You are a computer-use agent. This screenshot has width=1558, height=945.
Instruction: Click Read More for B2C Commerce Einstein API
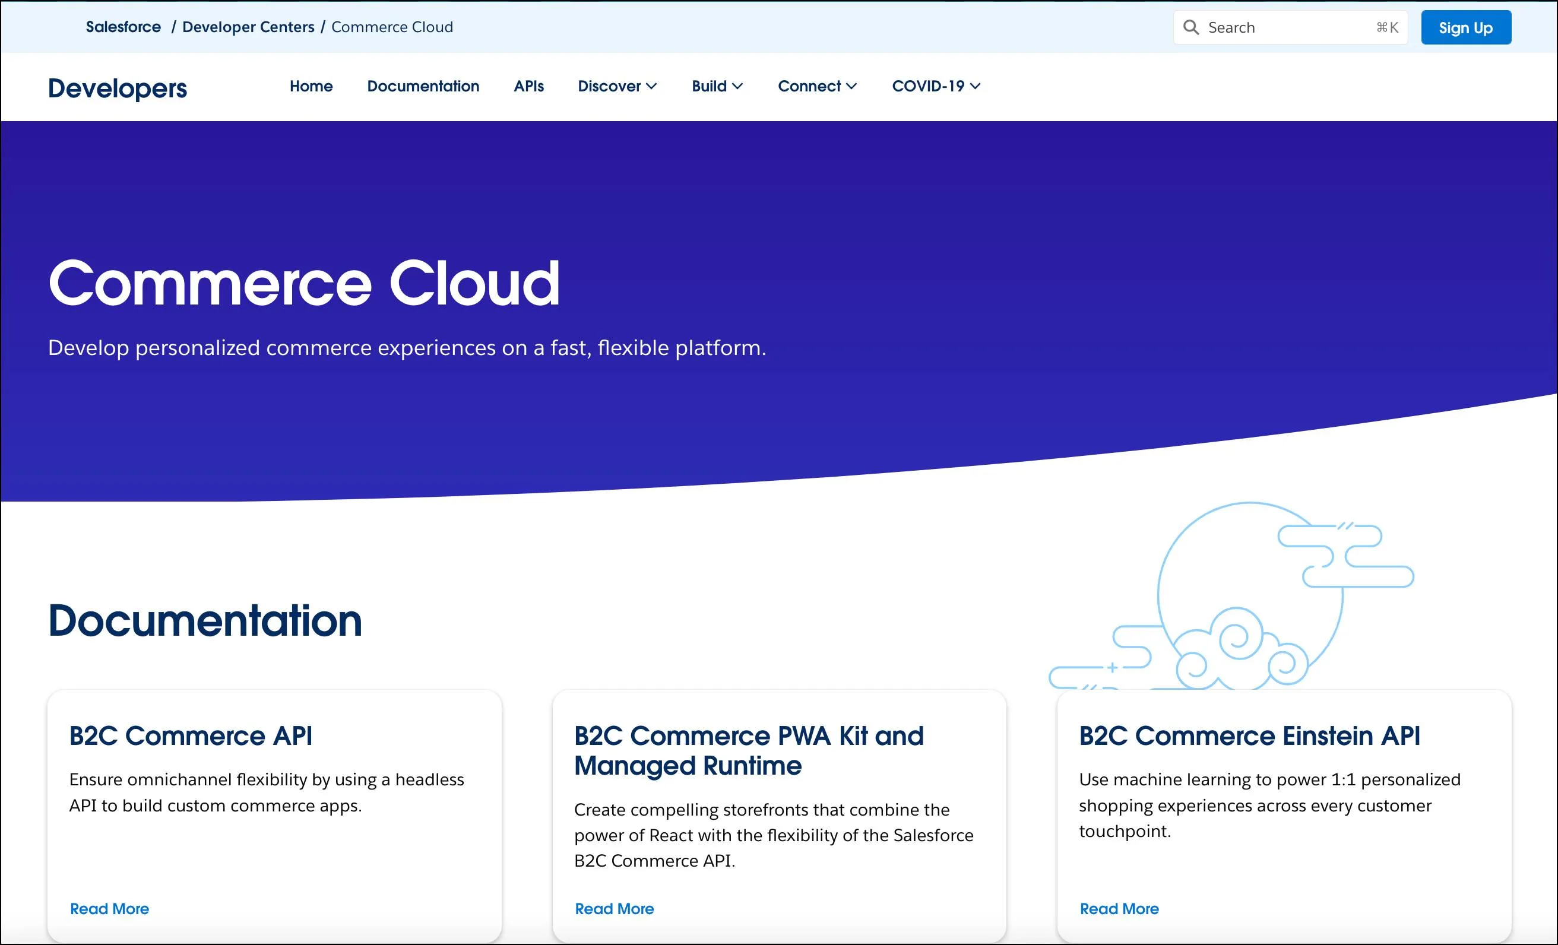1120,907
